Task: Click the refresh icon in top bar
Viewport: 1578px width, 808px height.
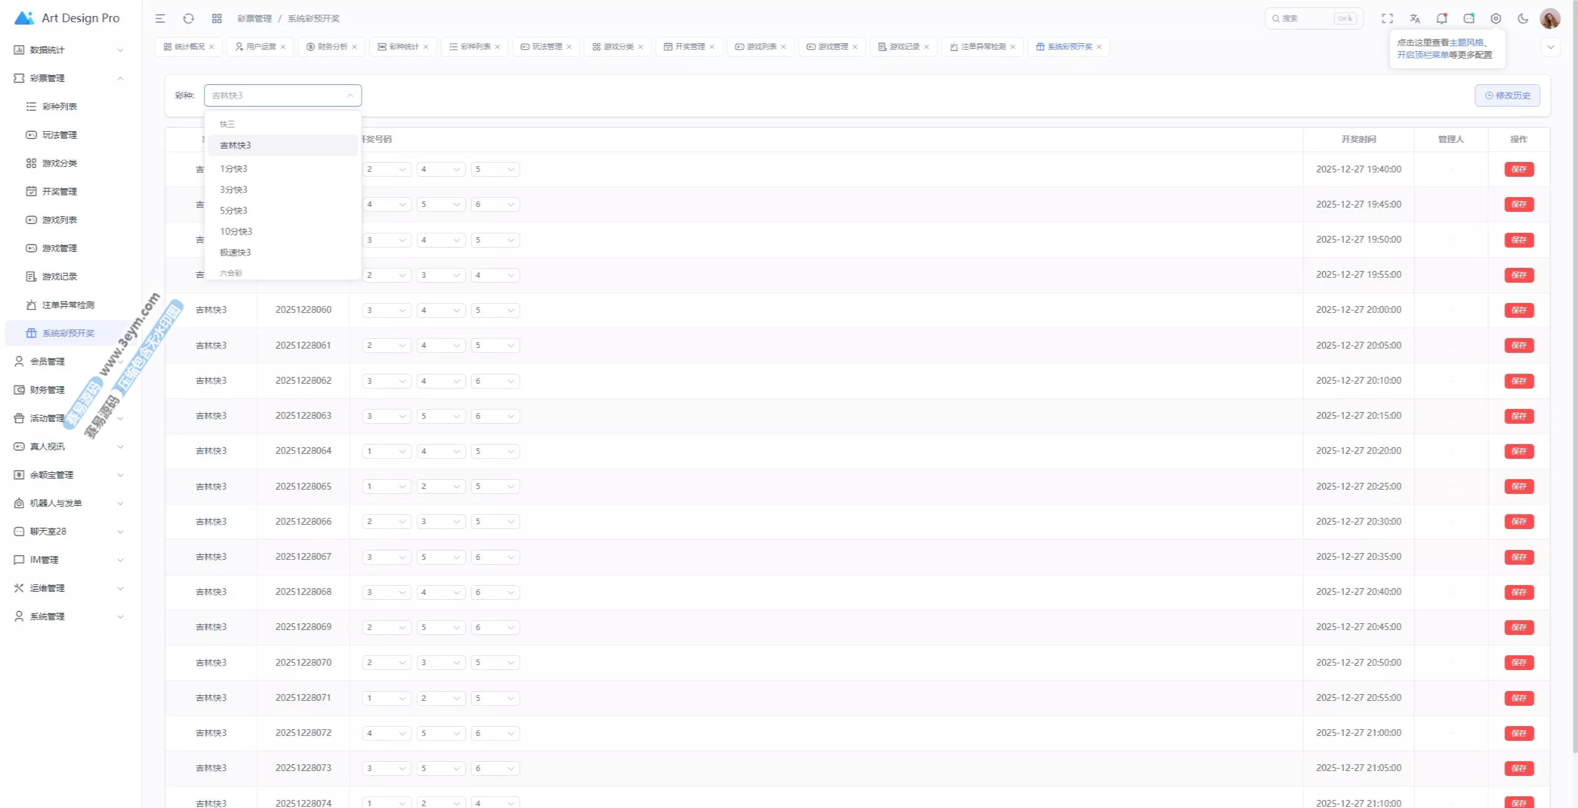Action: tap(189, 18)
